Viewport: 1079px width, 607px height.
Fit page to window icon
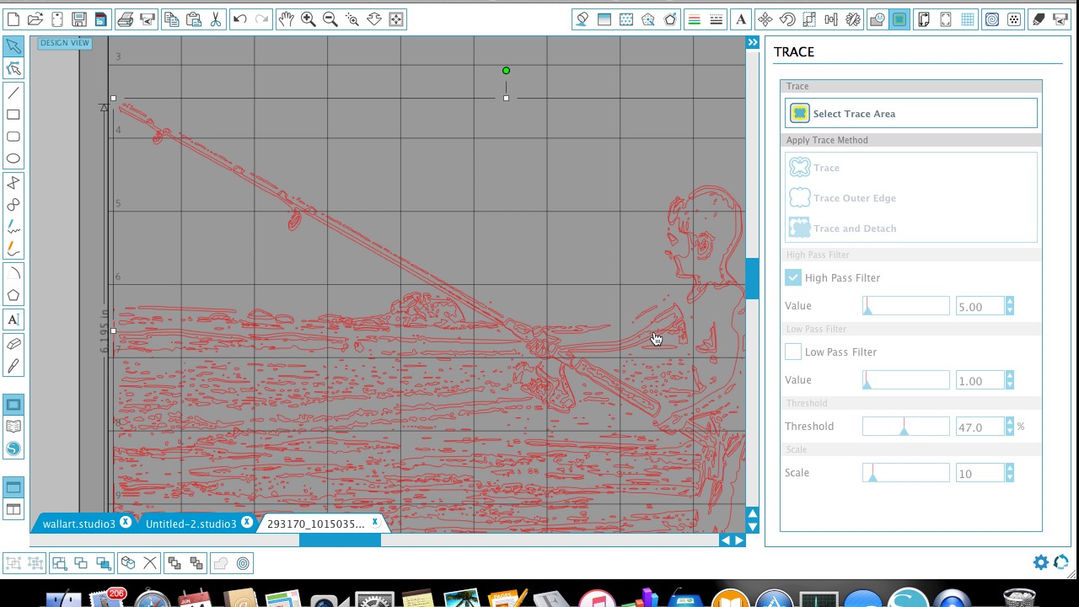[396, 19]
